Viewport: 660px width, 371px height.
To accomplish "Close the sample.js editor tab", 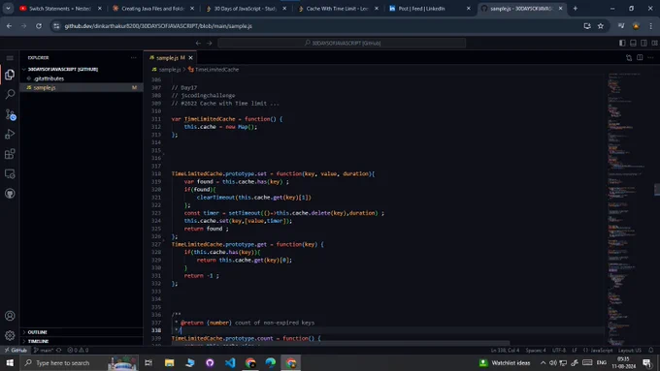I will click(x=190, y=57).
